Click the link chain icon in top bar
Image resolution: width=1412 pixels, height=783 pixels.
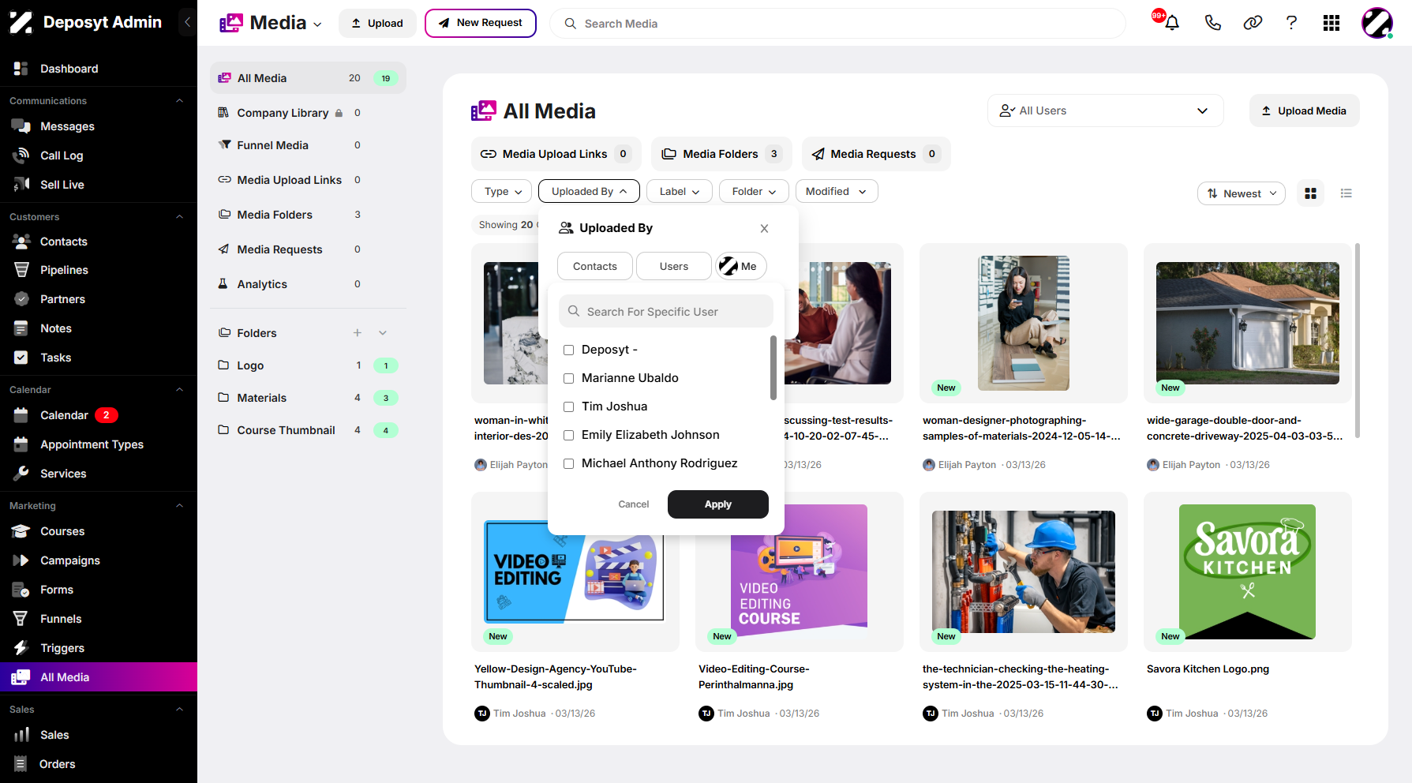tap(1253, 23)
